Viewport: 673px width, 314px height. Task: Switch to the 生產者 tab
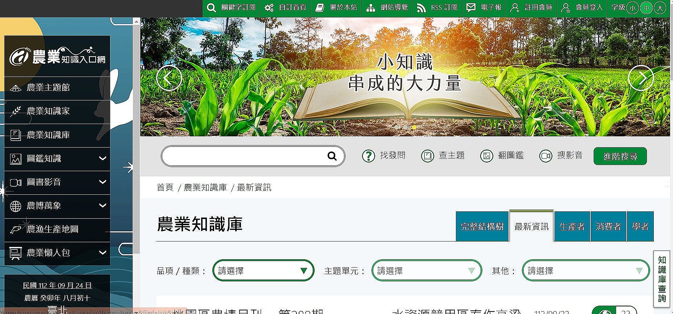(x=572, y=227)
